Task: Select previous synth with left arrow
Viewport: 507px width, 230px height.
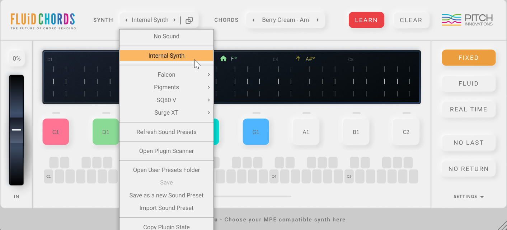Action: coord(126,20)
